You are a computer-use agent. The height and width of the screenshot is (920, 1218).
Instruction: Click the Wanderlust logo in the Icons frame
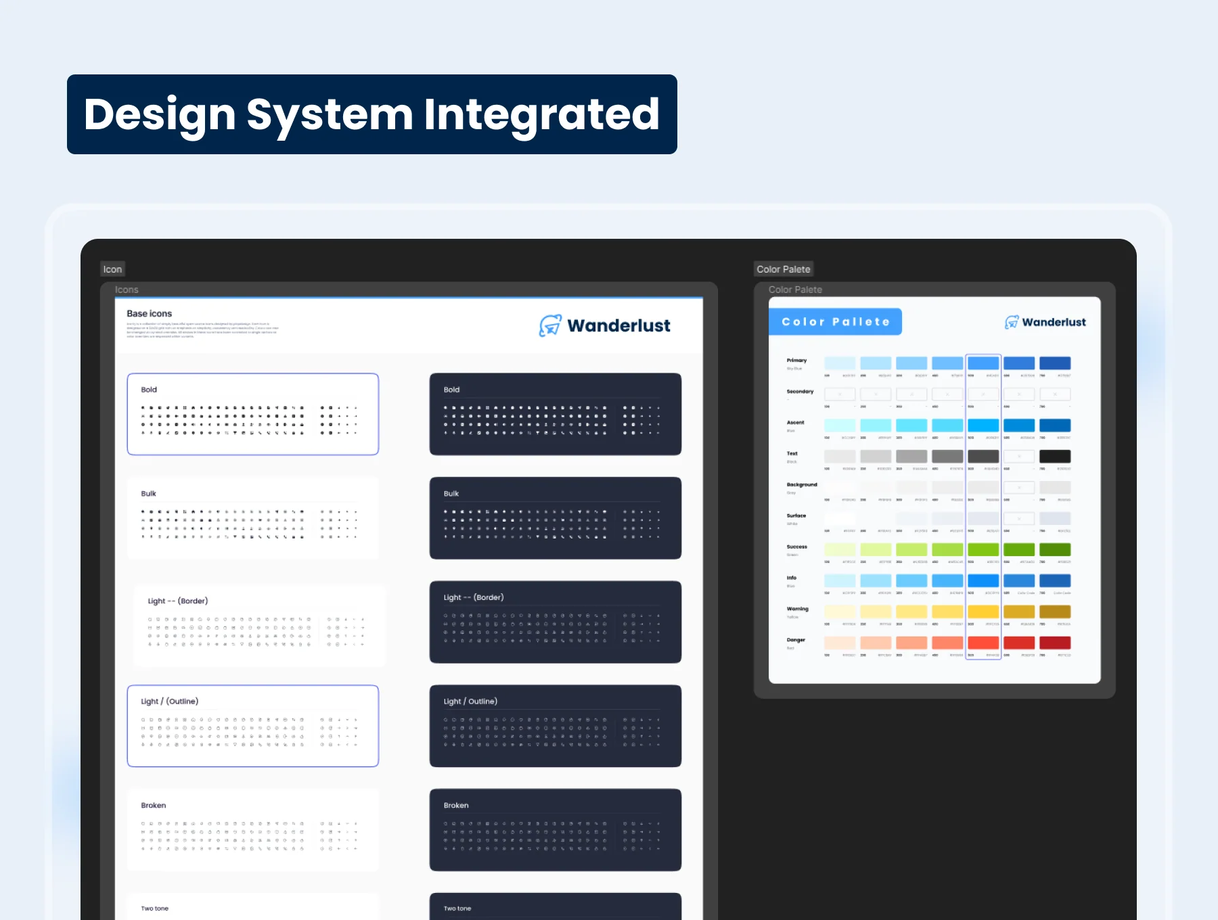604,325
